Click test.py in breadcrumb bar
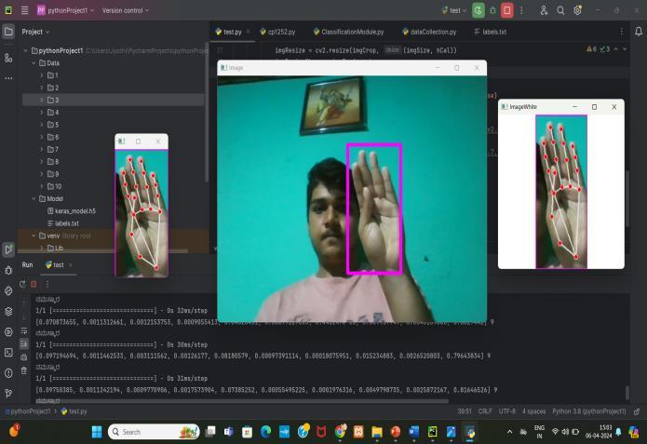 click(x=74, y=411)
